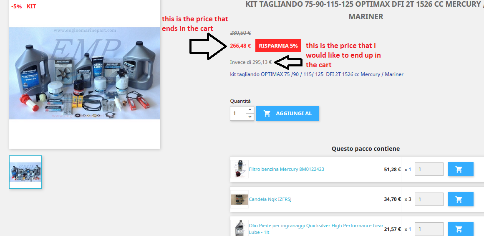Open the Olio Piede Quicksilver Gear Lube link
Image resolution: width=484 pixels, height=236 pixels.
(316, 229)
